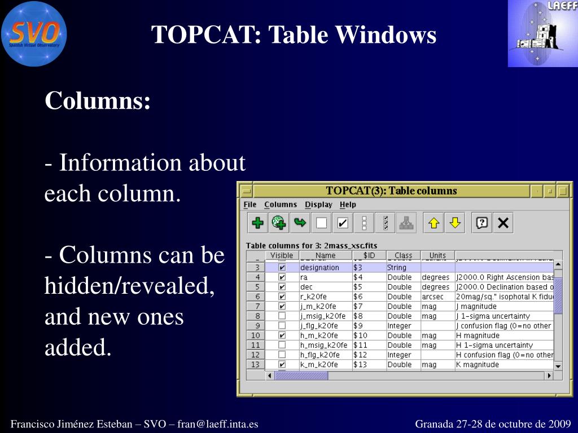Check Visible for h_flg_k20fe column
Viewport: 578px width, 433px height.
(x=282, y=355)
